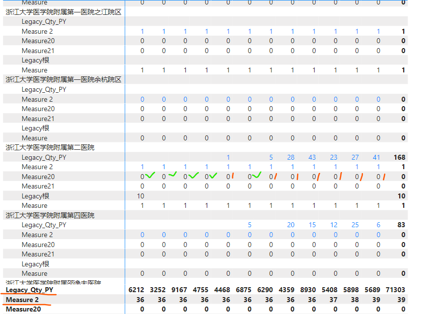This screenshot has height=314, width=425.
Task: Select the total value 168 for 第二医院
Action: 400,157
